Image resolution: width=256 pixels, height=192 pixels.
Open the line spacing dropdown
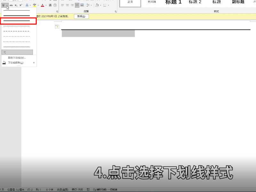pos(89,5)
